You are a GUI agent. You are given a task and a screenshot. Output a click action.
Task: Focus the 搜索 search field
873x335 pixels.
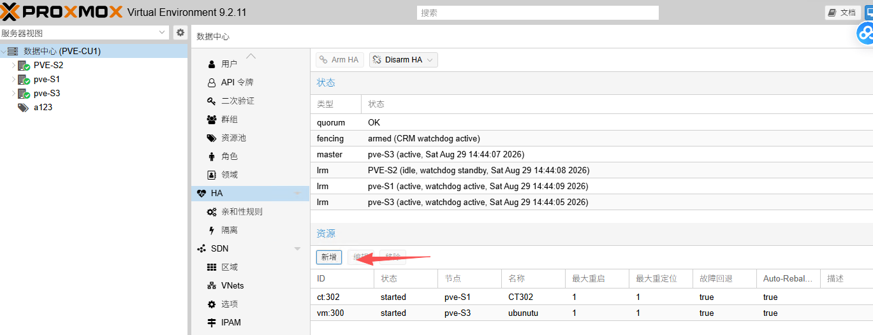[x=538, y=13]
